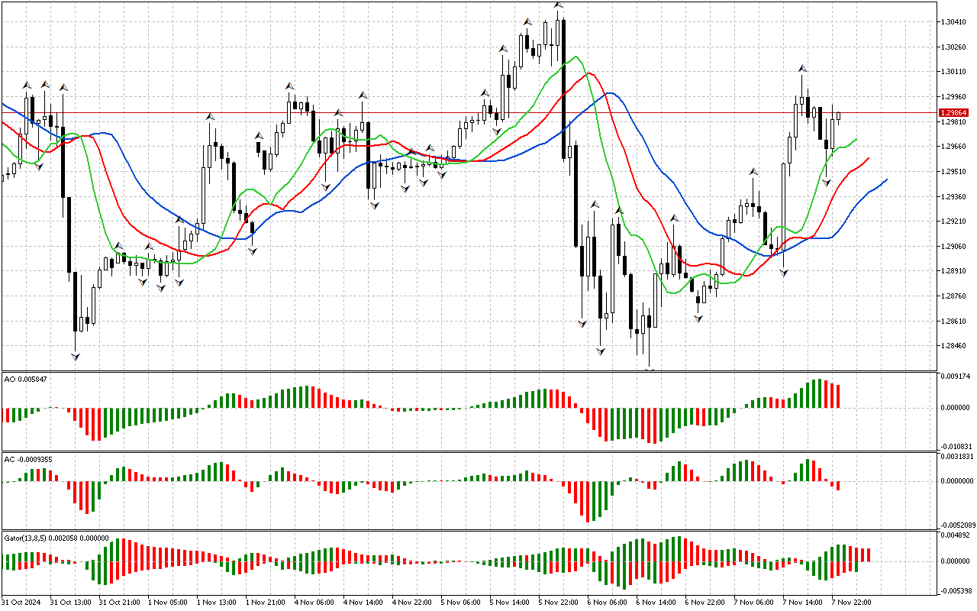The width and height of the screenshot is (977, 611).
Task: Click the 7 Nov 22:00 time label
Action: click(x=852, y=603)
